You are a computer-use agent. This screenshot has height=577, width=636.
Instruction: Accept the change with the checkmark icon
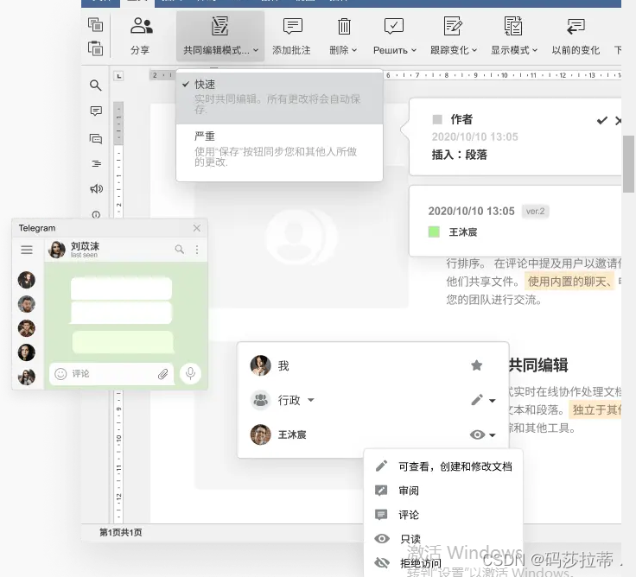[x=602, y=120]
